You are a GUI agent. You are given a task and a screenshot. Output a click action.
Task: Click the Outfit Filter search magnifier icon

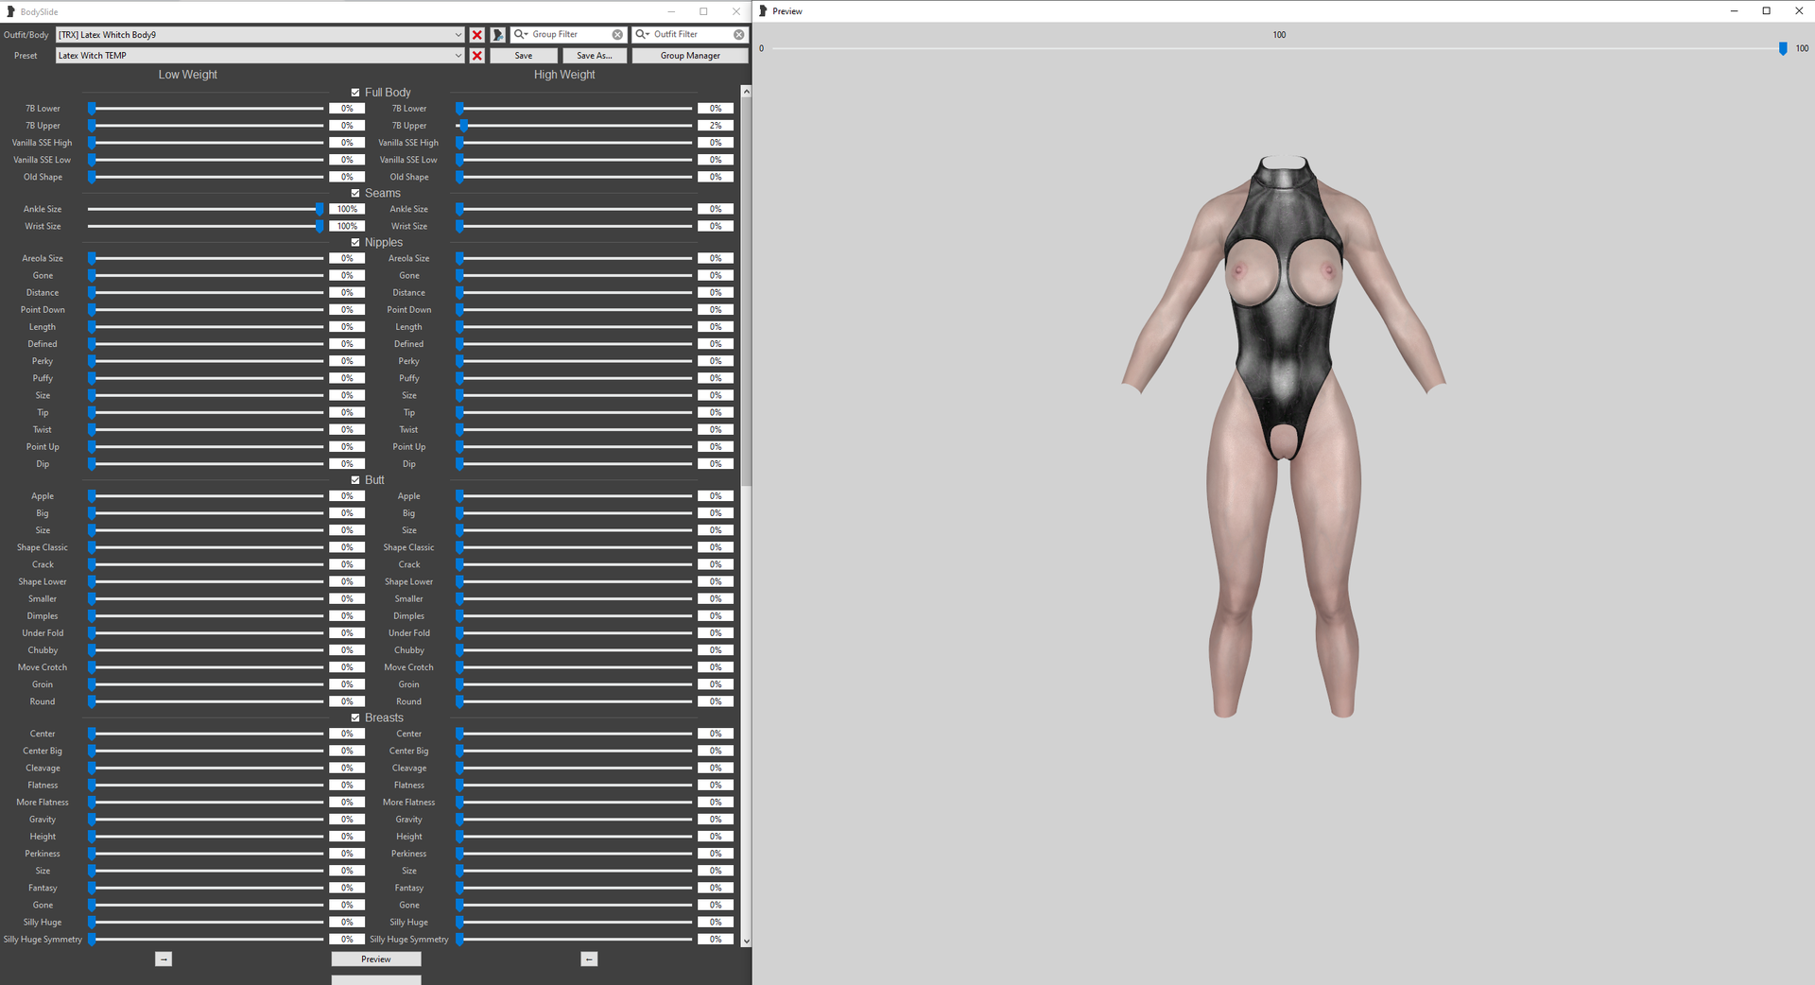(x=642, y=34)
